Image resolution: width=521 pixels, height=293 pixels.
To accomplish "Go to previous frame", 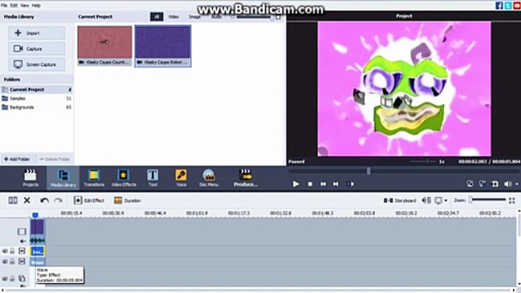I will (323, 184).
